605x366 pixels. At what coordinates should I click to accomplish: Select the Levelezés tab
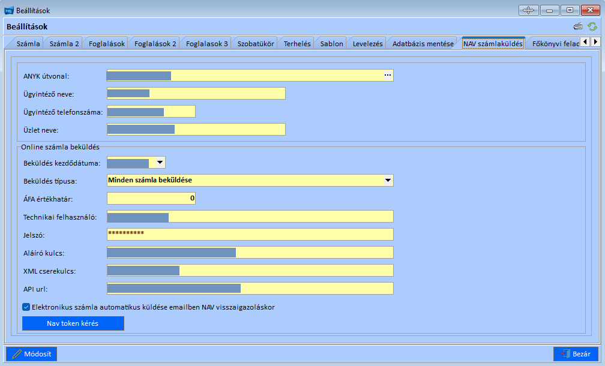(x=367, y=43)
